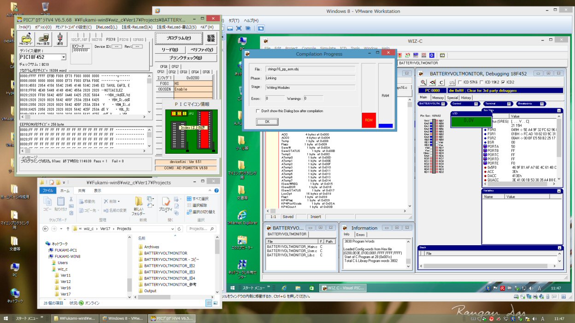This screenshot has height=323, width=575.
Task: Click the ICD connection icon in the debug toolbar
Action: [451, 82]
